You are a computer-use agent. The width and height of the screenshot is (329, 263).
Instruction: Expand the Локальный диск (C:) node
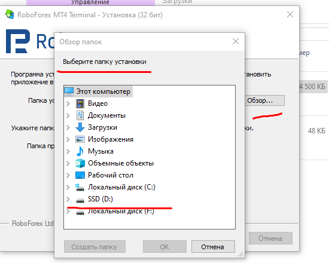click(x=68, y=187)
